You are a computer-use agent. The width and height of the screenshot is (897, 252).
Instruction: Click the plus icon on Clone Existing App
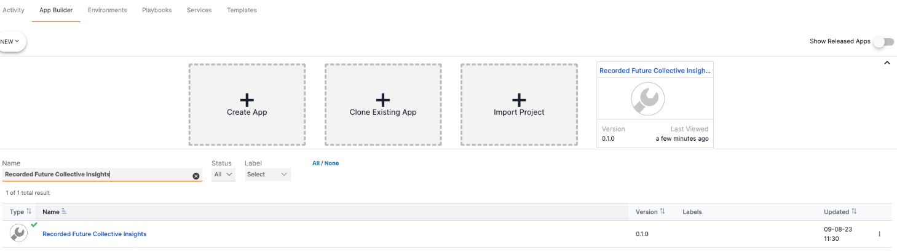click(x=382, y=100)
